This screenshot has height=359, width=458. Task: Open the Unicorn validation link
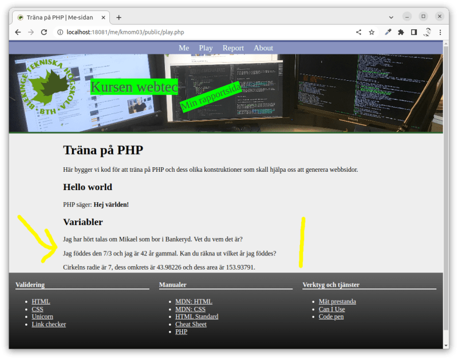[42, 316]
